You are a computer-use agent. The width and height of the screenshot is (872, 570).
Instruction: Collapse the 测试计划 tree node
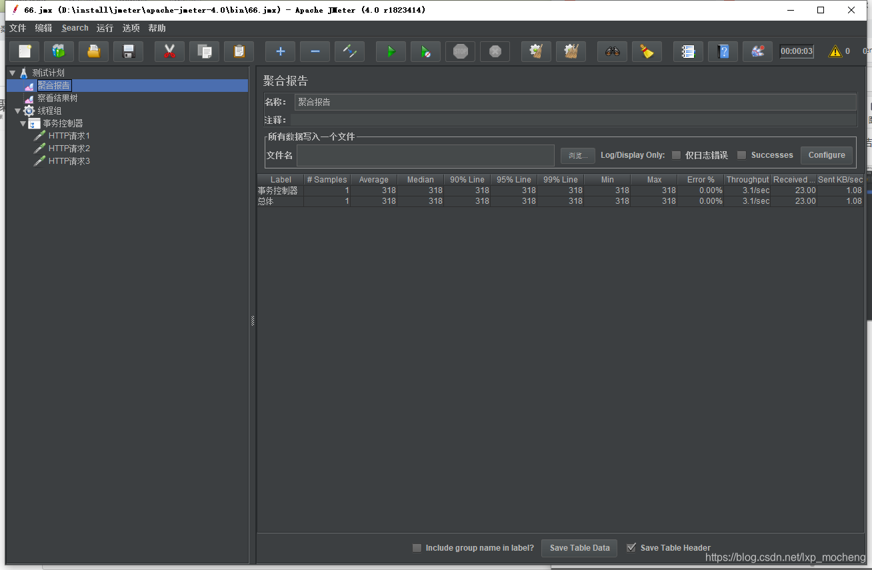[x=12, y=73]
